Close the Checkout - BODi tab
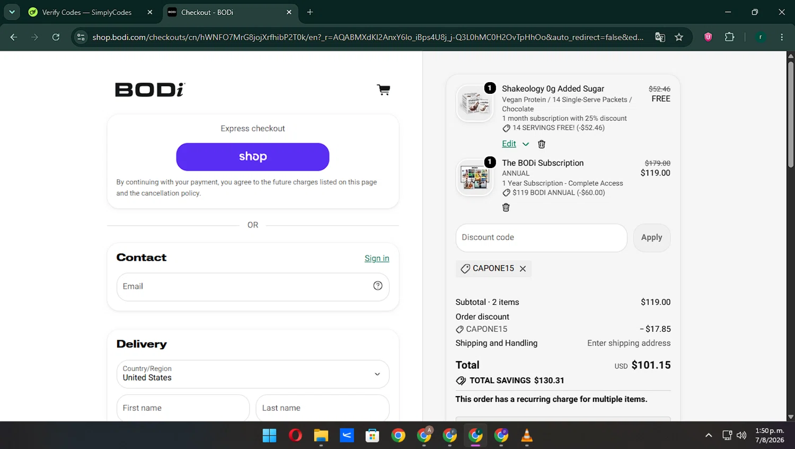This screenshot has height=449, width=795. [x=289, y=12]
